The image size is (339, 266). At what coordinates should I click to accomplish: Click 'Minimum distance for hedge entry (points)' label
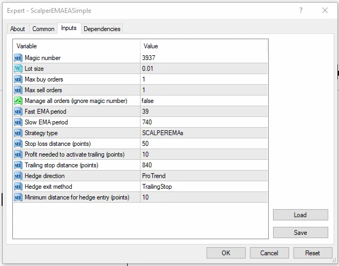coord(77,197)
